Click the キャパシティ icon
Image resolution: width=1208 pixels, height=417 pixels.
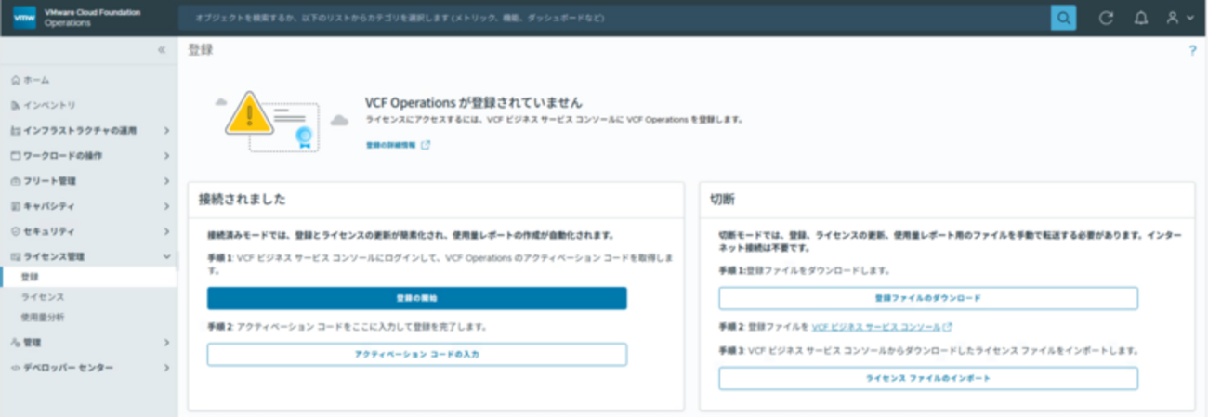point(15,206)
